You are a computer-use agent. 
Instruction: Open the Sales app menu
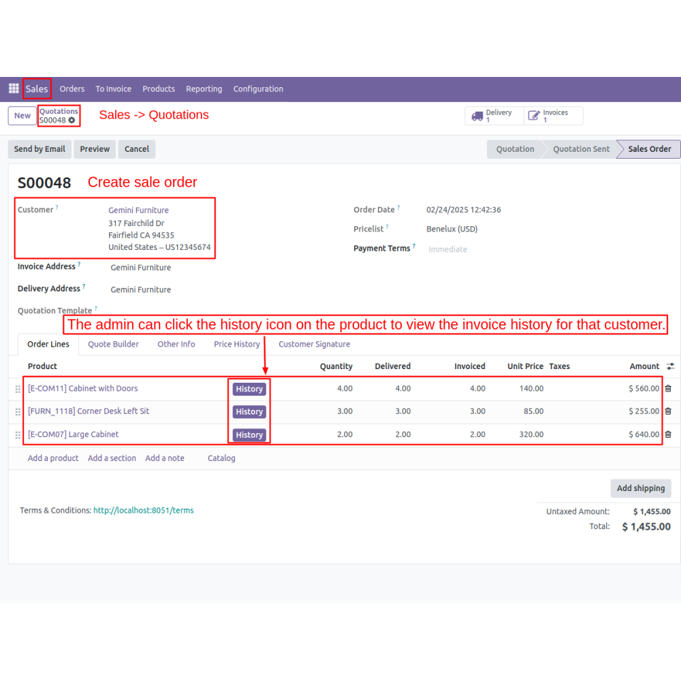pos(37,89)
